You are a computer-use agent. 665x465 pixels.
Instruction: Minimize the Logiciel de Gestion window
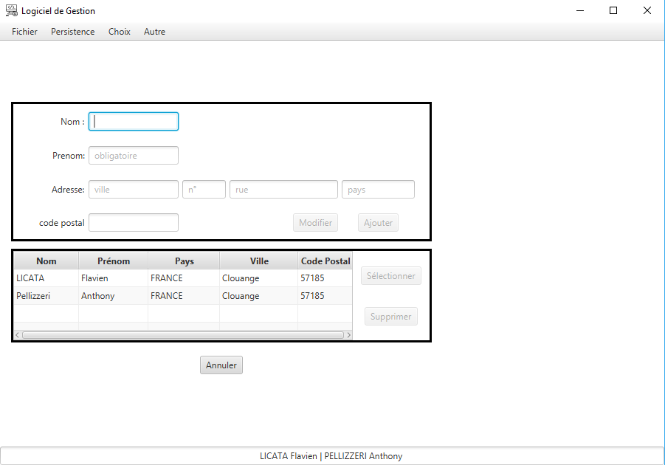tap(580, 10)
